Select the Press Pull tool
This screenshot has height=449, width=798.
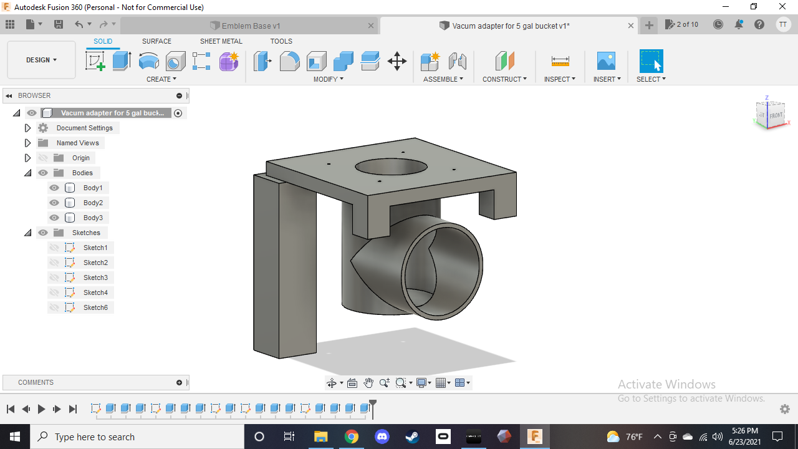262,61
